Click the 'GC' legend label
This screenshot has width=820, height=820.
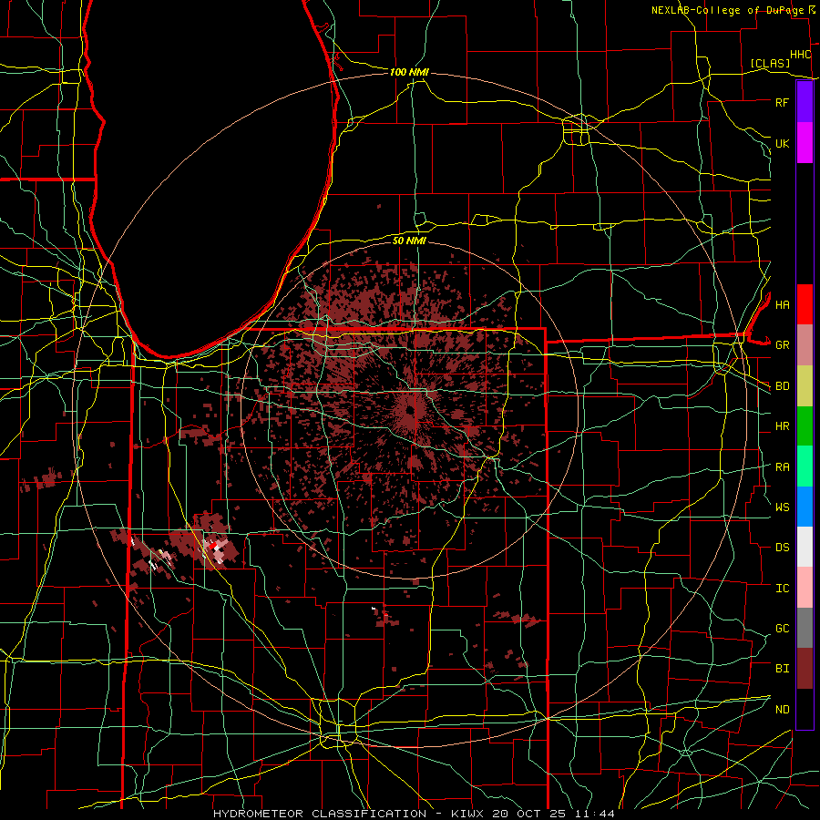pyautogui.click(x=782, y=629)
